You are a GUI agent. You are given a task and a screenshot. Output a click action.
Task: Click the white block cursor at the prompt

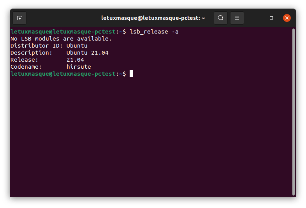(132, 74)
